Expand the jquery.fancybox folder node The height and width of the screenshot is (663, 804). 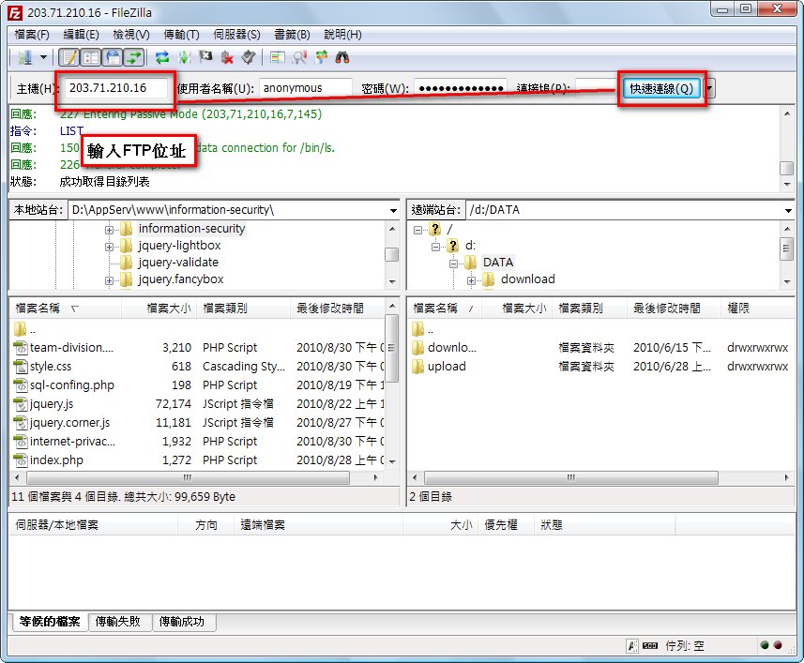tap(109, 280)
